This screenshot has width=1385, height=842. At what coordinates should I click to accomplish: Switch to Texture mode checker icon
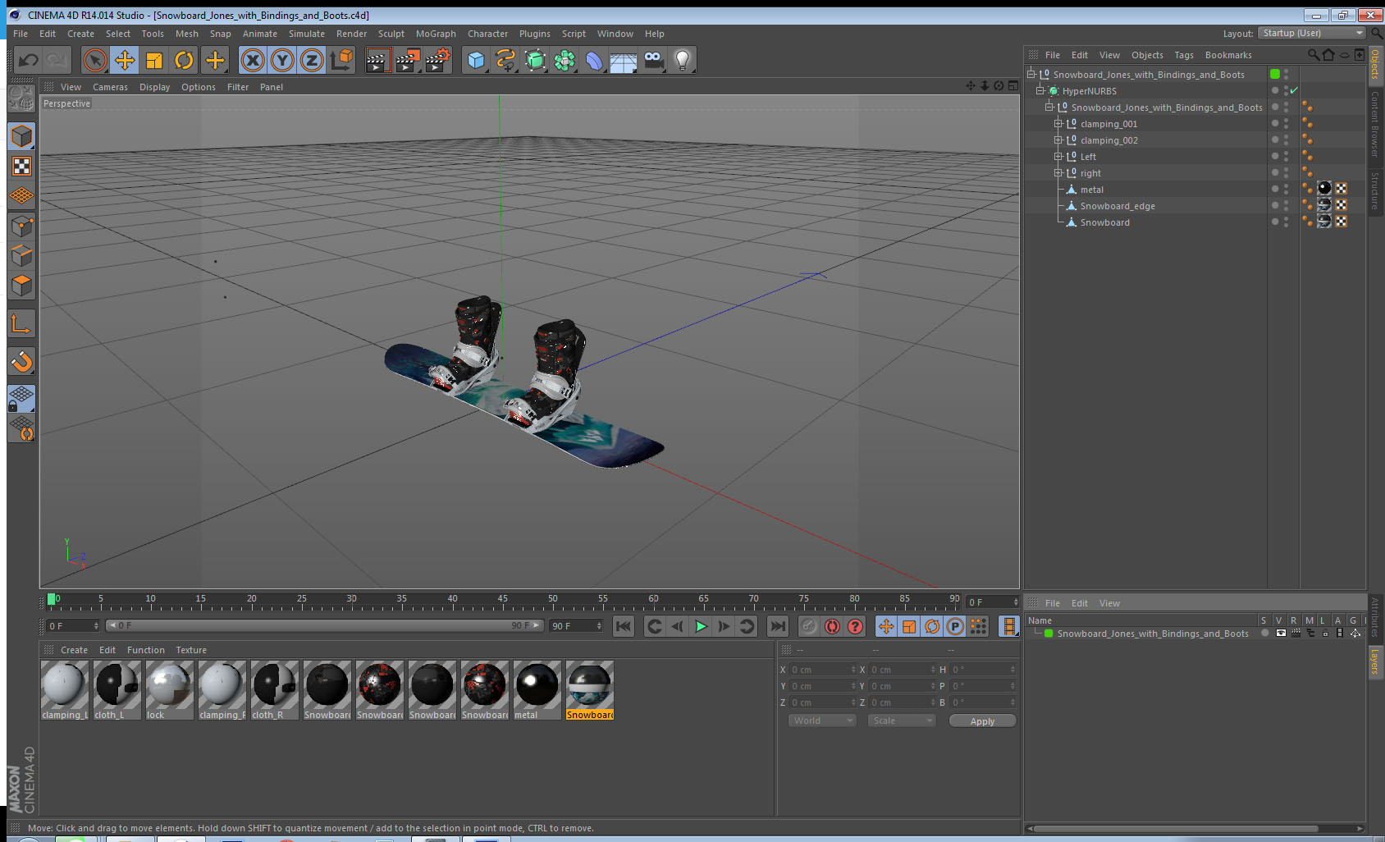(x=21, y=167)
